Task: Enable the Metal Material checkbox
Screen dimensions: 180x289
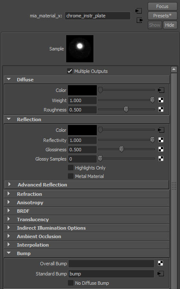Action: point(70,176)
